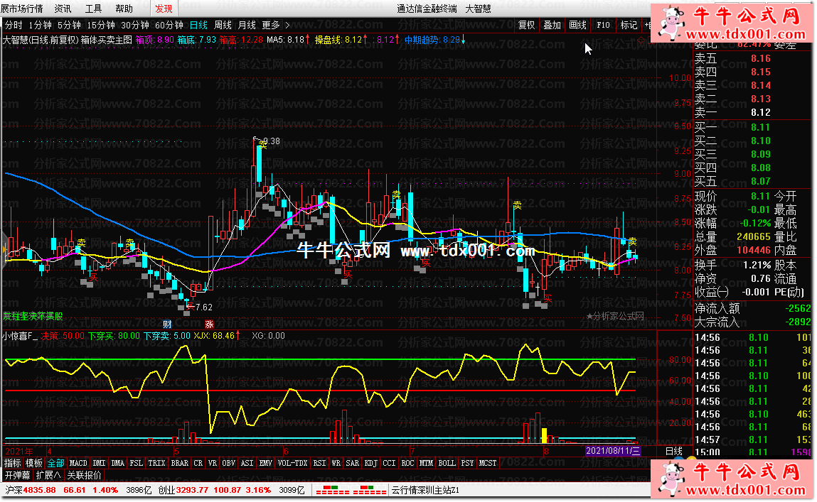Apply the KDJ indicator
Screen dimensions: 817x502
point(371,463)
